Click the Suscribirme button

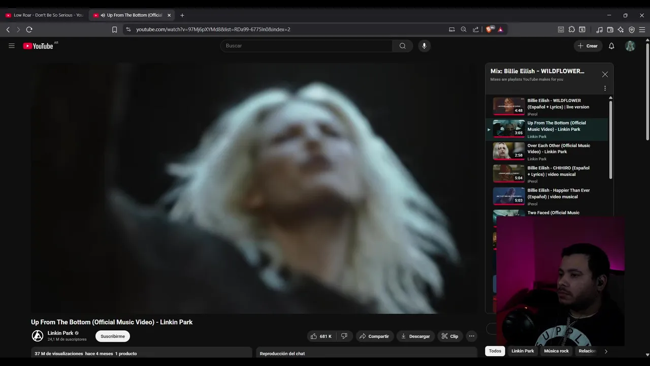click(113, 336)
